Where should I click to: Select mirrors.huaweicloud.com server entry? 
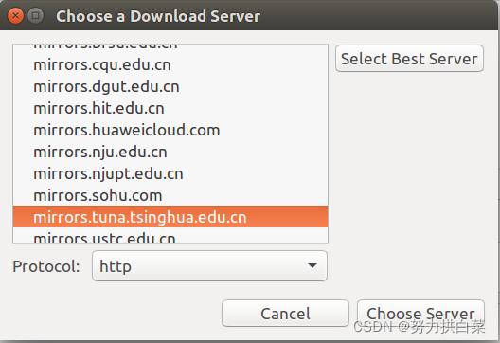(170, 130)
